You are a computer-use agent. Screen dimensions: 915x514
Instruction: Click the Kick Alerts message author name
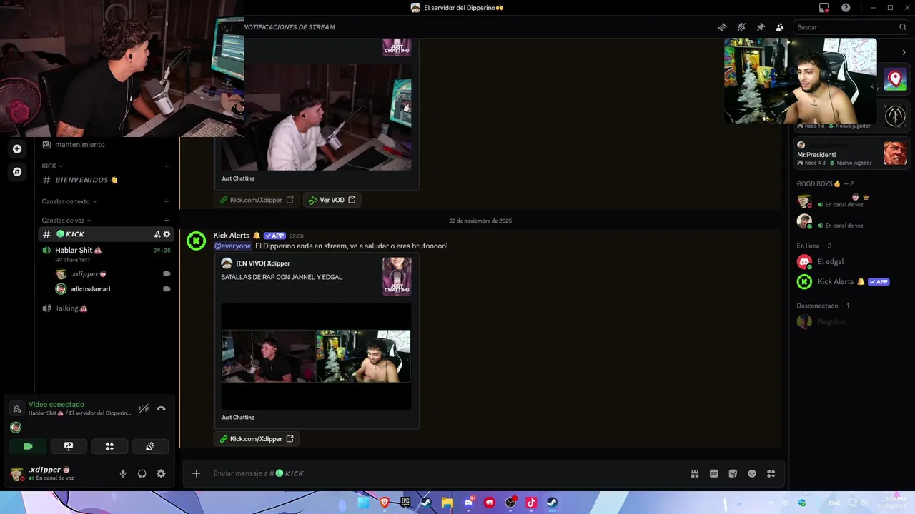[232, 236]
